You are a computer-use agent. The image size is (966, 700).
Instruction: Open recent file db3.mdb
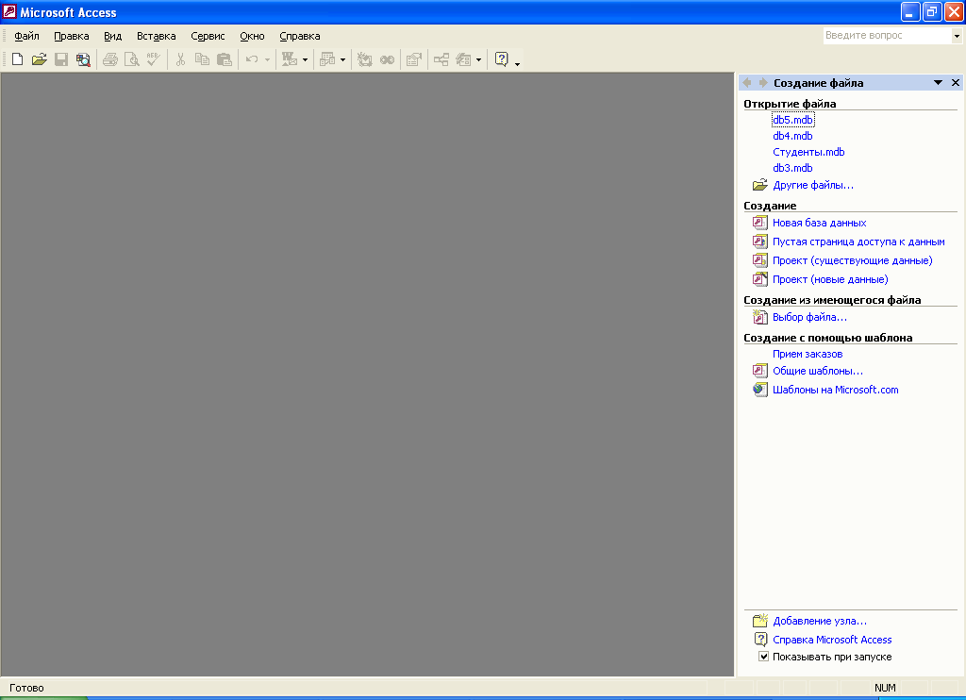(x=792, y=168)
